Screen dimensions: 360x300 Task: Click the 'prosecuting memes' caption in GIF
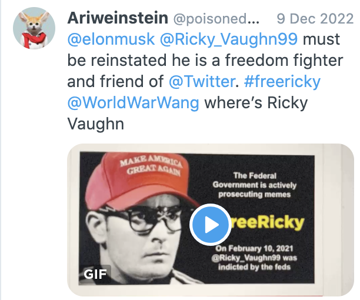254,195
